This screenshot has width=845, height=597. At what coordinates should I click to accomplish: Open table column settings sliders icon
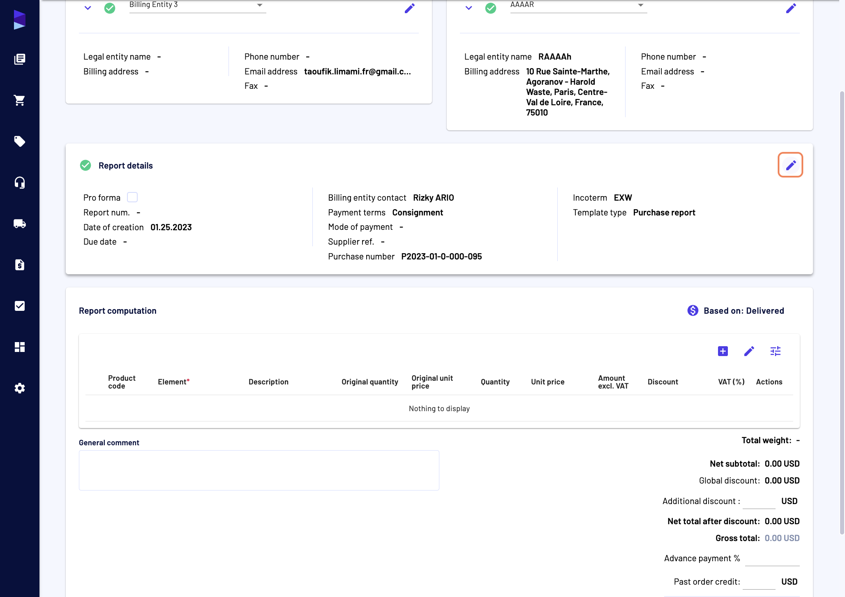[x=776, y=351]
